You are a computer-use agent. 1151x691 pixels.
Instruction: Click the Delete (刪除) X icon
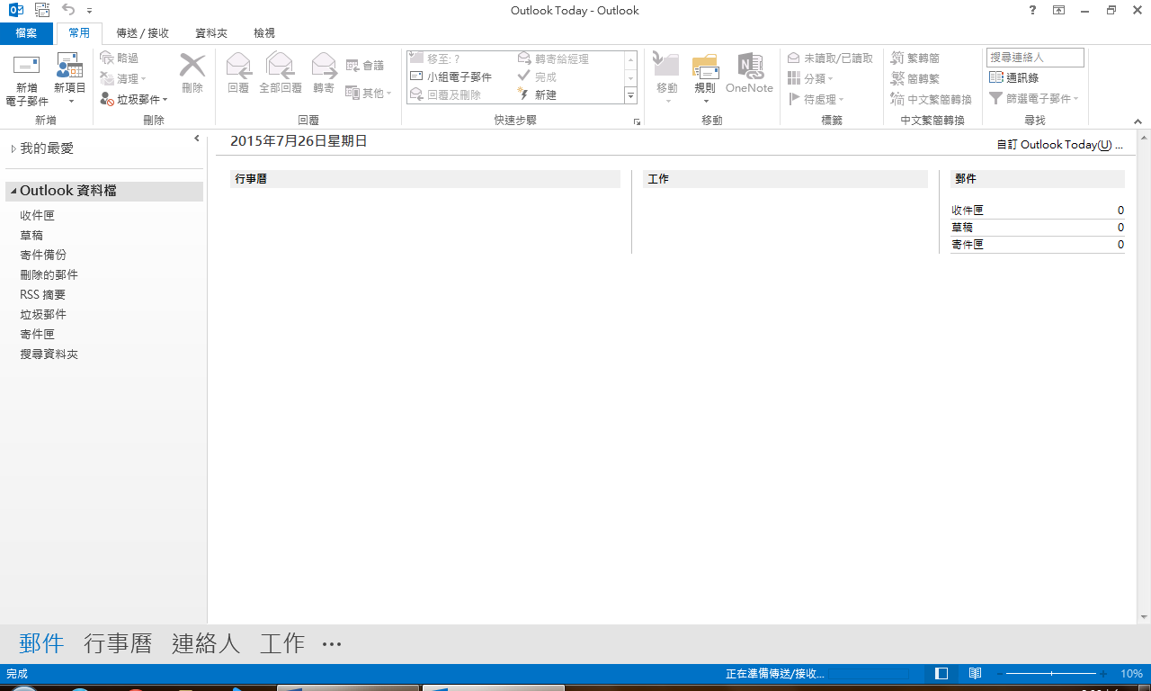192,65
